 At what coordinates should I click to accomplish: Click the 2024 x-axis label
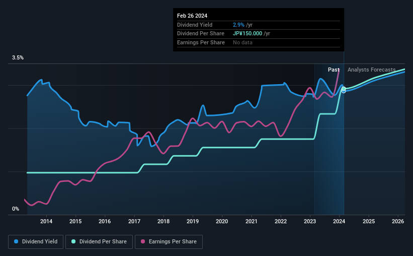339,221
